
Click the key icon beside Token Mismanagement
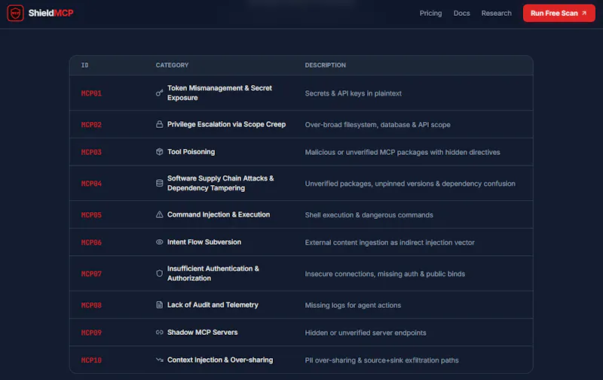coord(159,93)
